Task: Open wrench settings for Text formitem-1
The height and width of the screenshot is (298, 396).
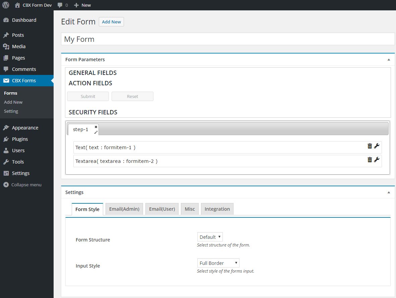Action: (377, 146)
